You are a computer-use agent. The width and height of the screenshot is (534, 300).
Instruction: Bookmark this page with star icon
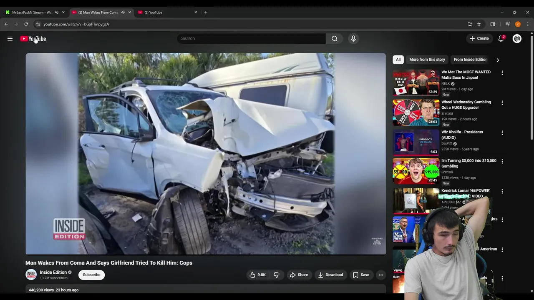479,24
